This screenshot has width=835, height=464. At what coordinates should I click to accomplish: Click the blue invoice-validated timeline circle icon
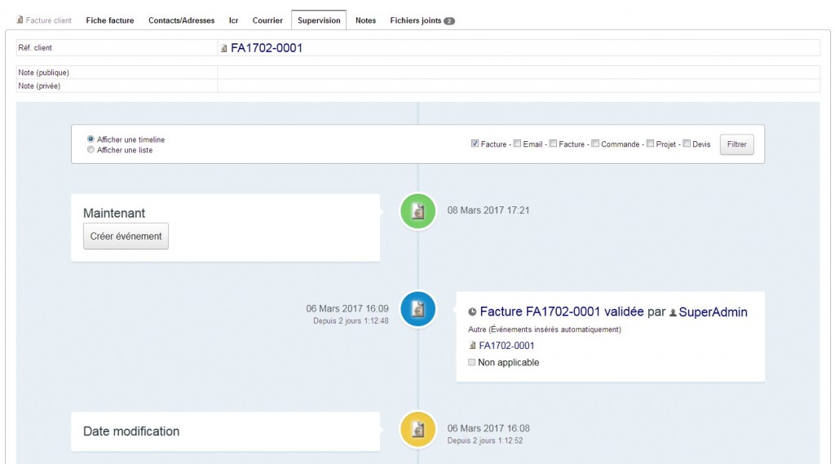(418, 309)
